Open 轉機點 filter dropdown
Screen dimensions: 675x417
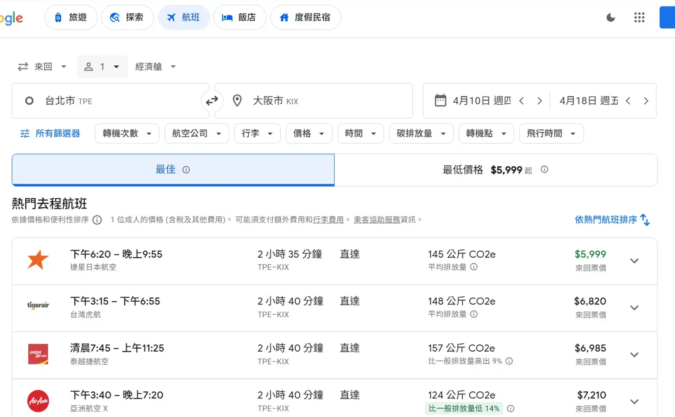pyautogui.click(x=486, y=134)
